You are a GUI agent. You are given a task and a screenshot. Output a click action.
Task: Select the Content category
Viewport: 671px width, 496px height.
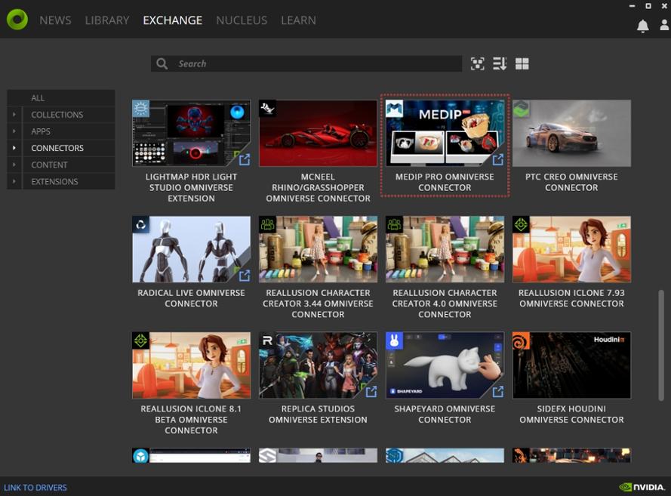pyautogui.click(x=69, y=165)
